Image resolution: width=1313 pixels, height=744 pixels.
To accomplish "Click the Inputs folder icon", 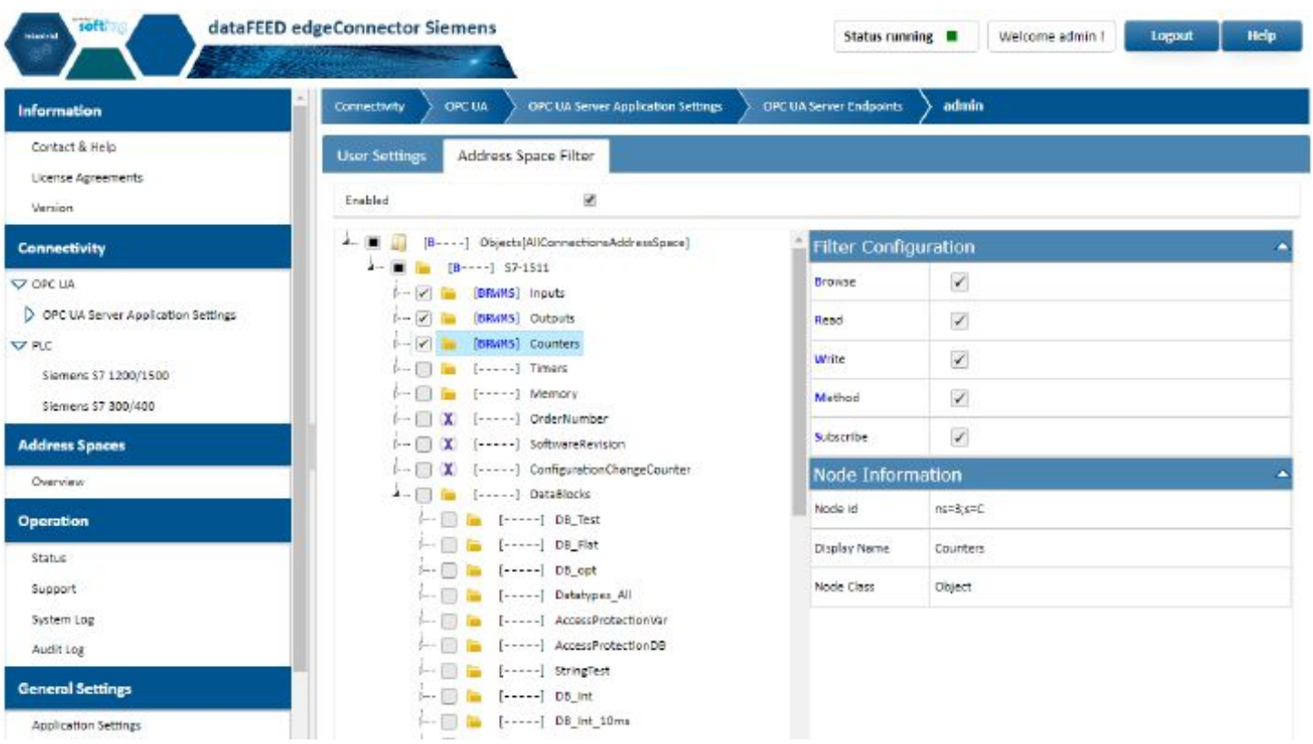I will [x=447, y=294].
